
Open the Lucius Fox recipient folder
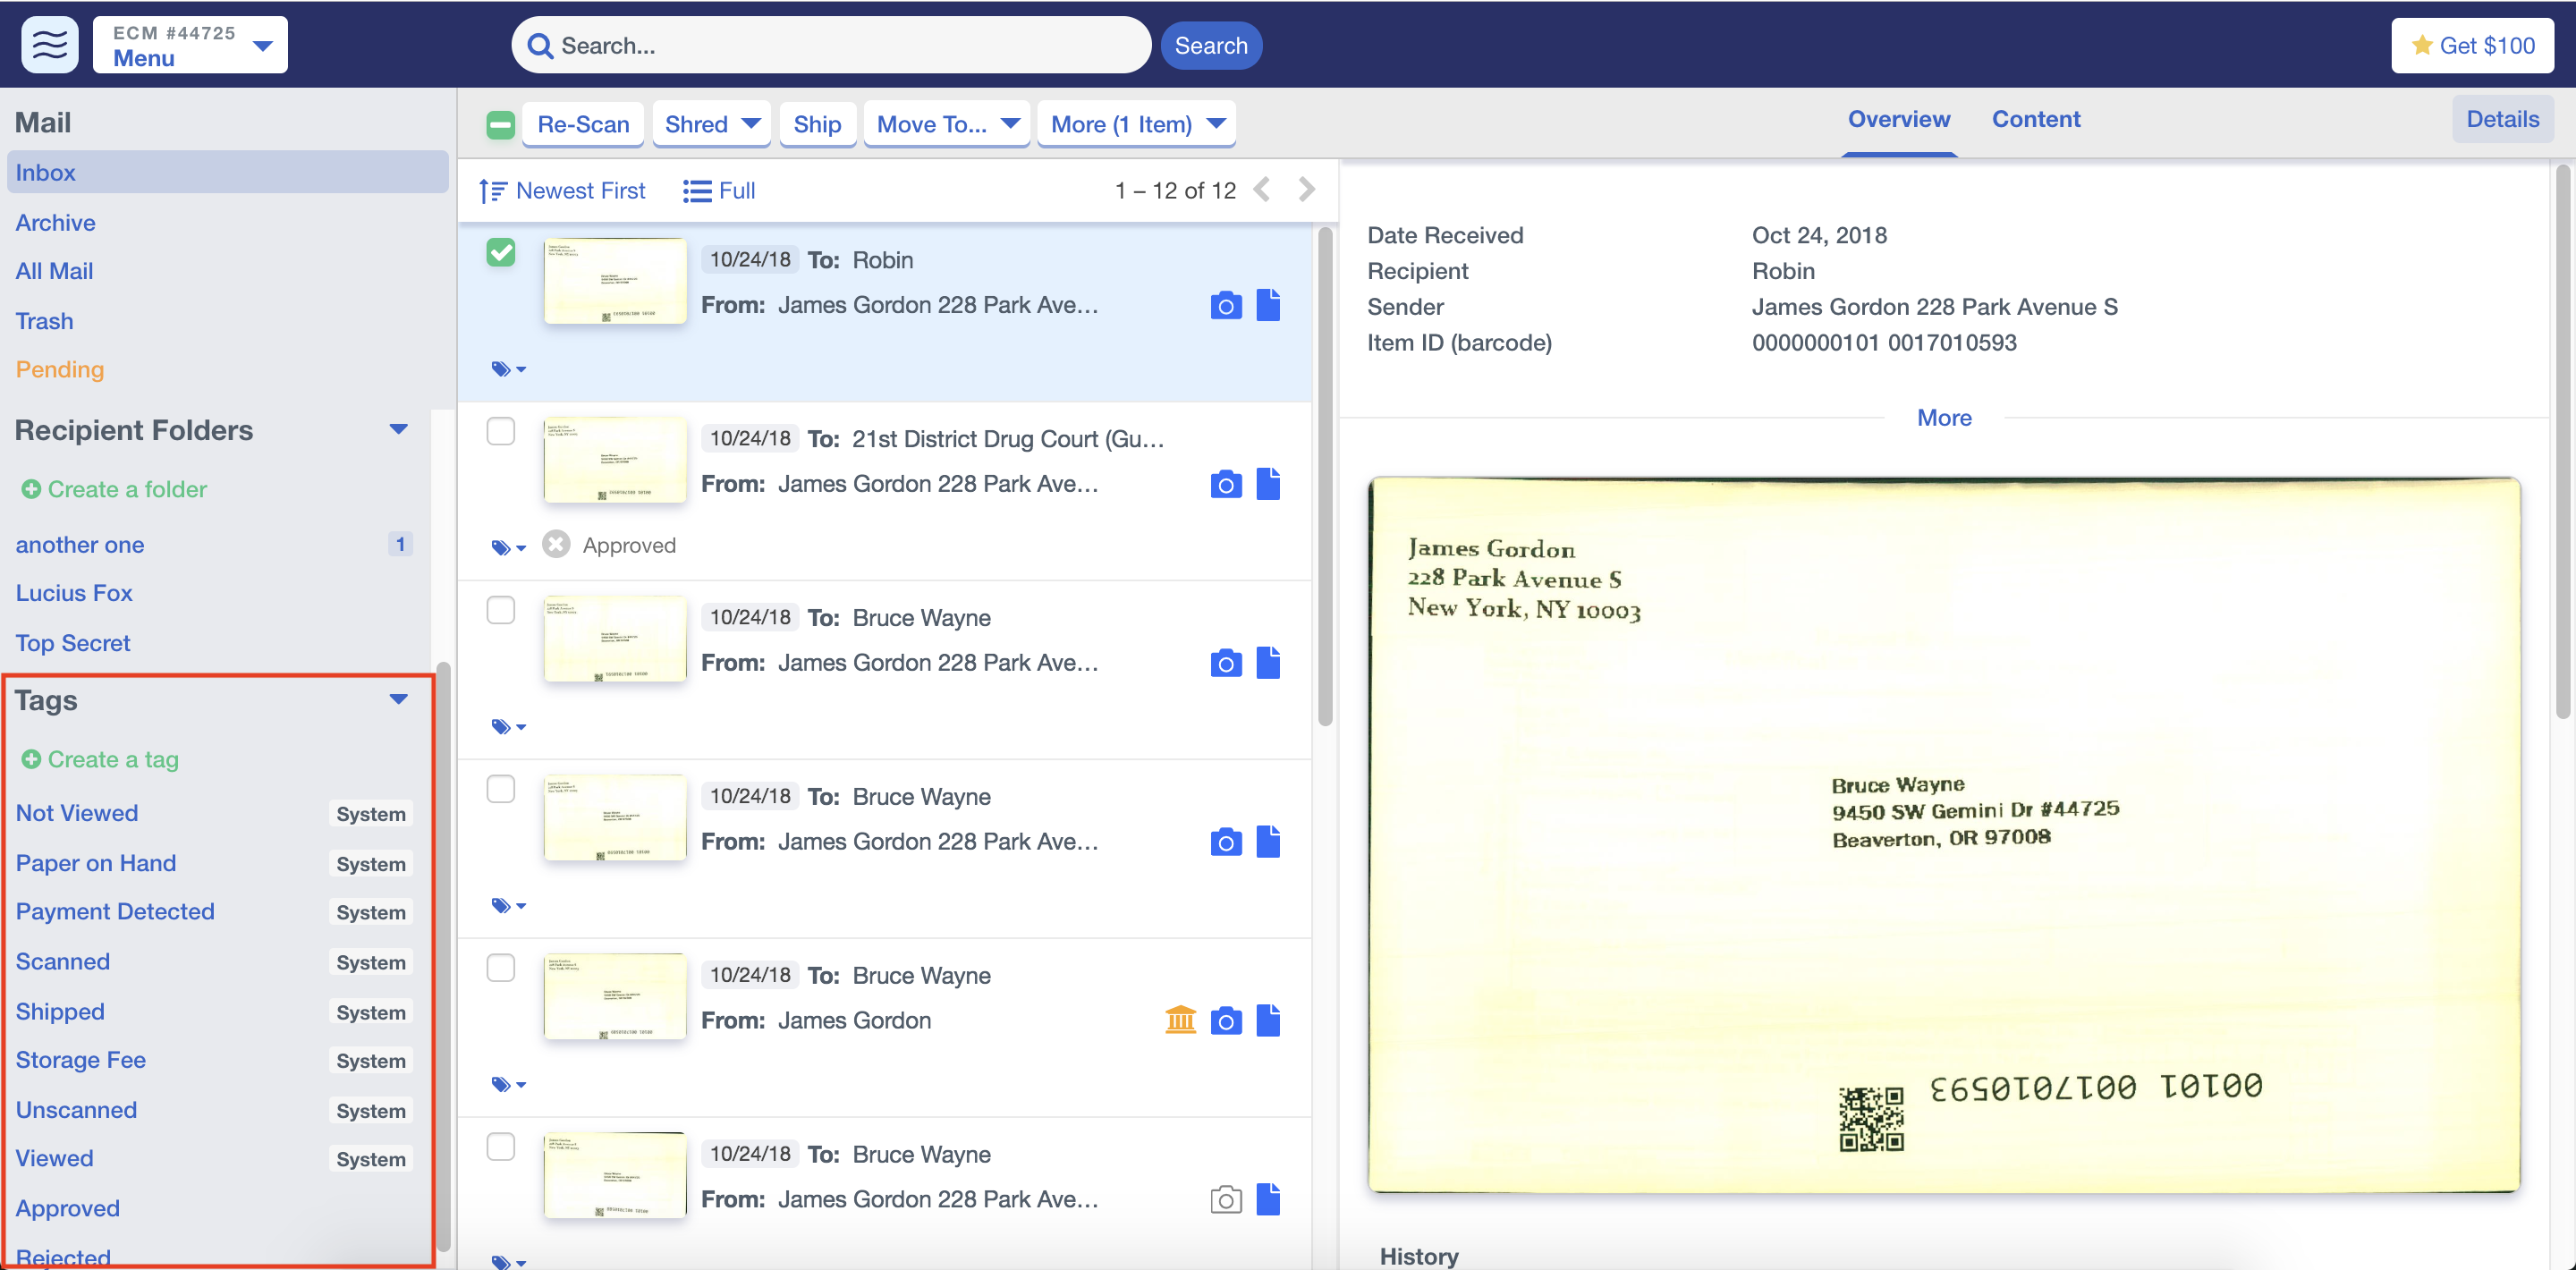click(x=74, y=593)
